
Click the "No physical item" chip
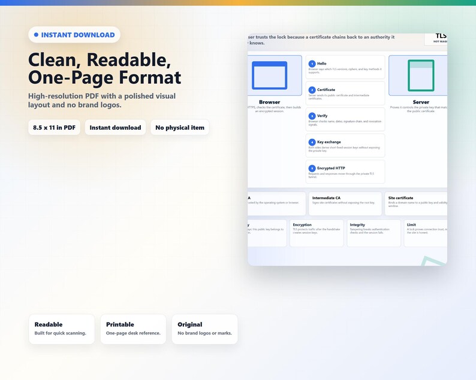click(x=180, y=127)
